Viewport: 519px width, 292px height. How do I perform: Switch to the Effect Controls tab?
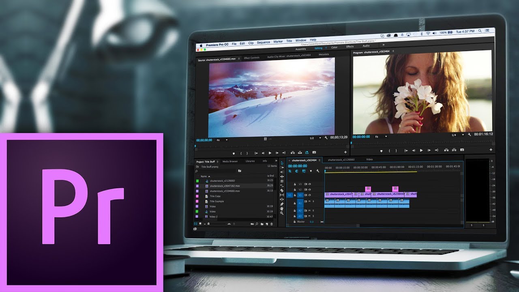[x=251, y=58]
